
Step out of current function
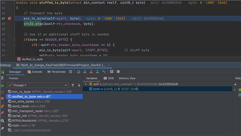[98, 71]
